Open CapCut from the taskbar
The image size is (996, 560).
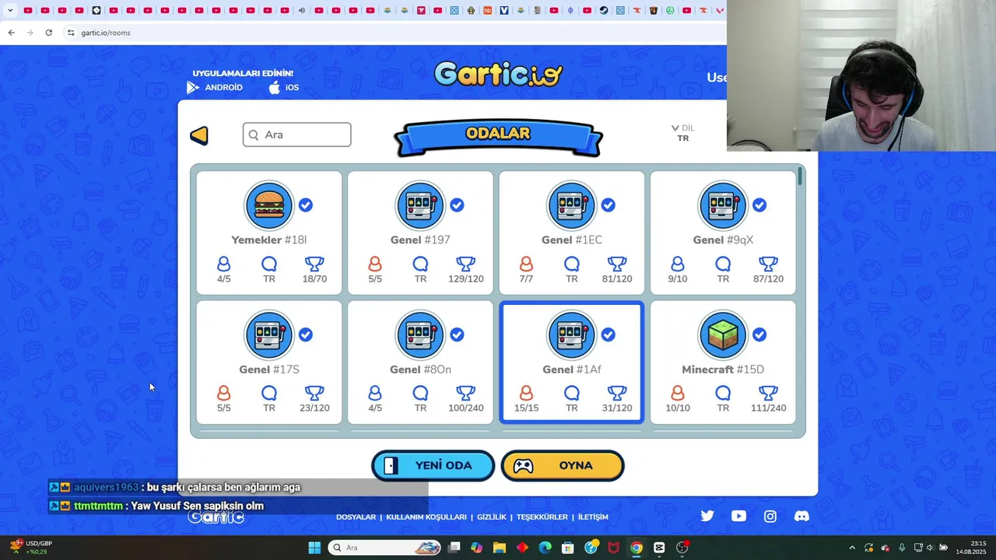point(659,548)
